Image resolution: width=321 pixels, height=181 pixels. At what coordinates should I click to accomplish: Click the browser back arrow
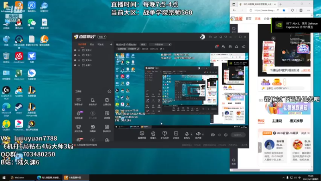pos(234,10)
